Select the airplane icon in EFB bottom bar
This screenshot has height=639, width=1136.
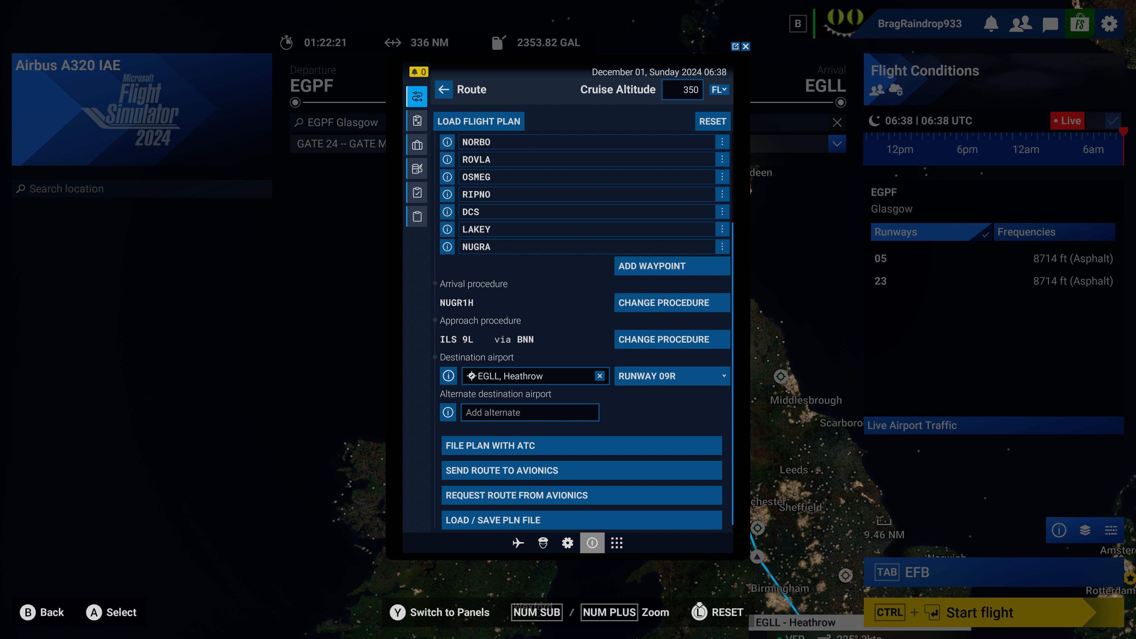(x=518, y=543)
